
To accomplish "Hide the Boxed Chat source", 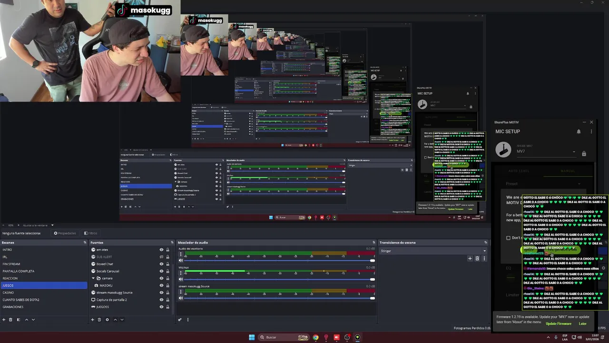I will click(x=161, y=264).
